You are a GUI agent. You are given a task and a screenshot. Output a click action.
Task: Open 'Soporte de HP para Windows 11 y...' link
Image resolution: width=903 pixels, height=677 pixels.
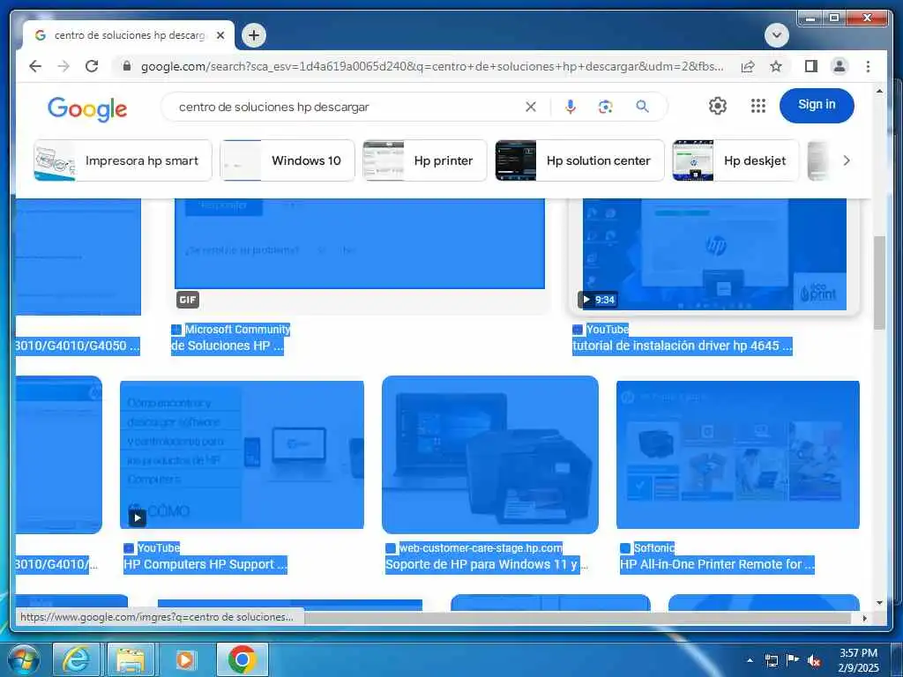click(x=487, y=565)
